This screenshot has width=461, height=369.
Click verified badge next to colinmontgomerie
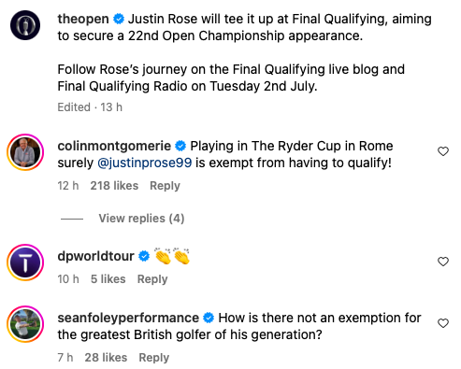180,146
